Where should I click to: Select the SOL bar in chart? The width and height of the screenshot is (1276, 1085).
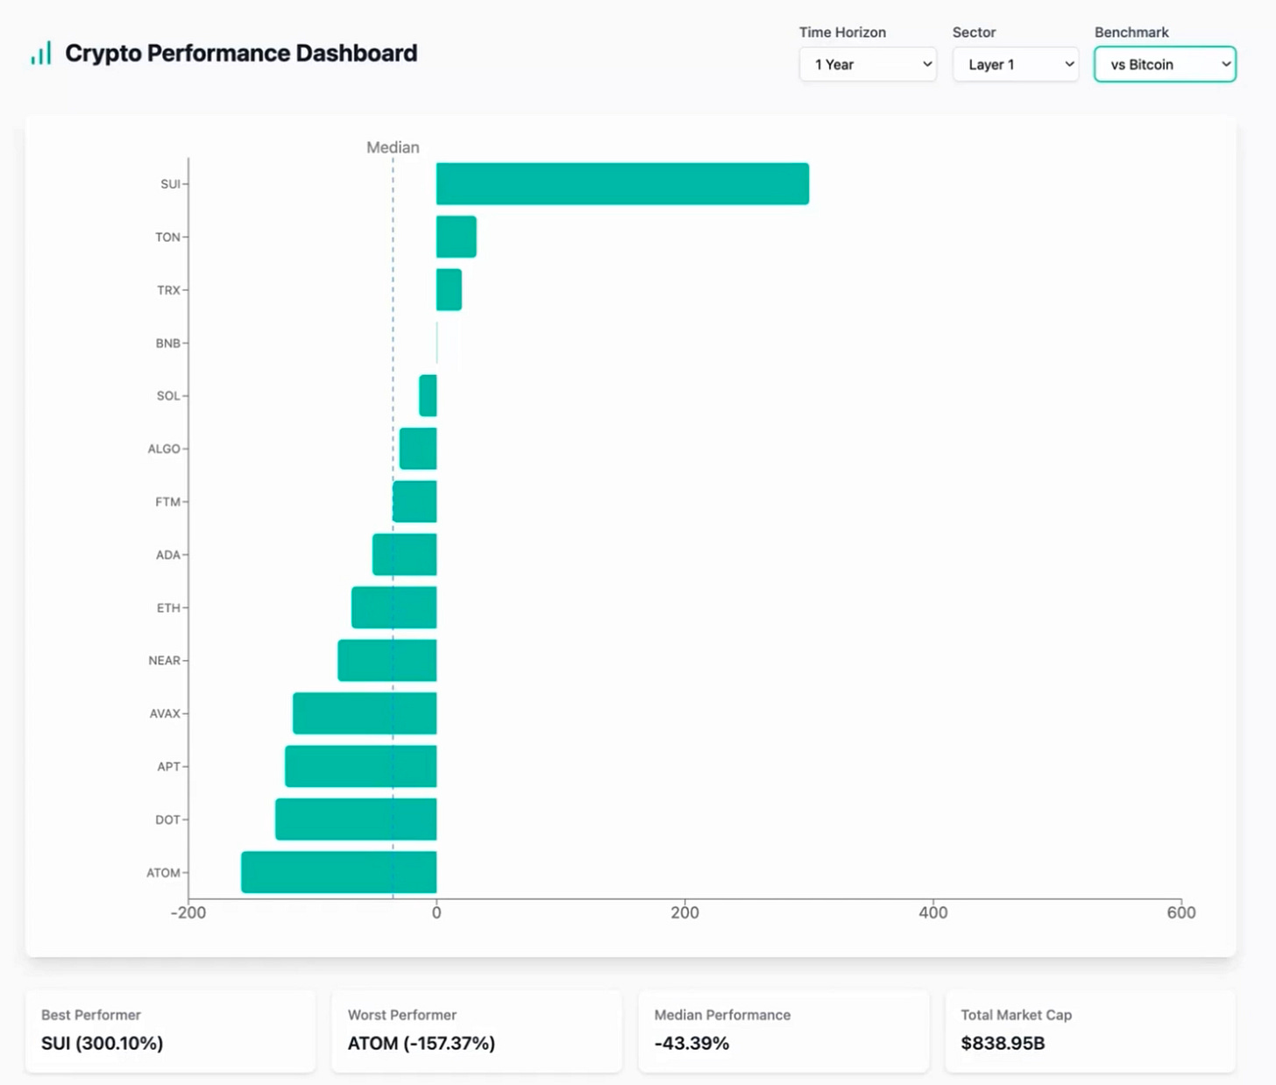tap(428, 395)
